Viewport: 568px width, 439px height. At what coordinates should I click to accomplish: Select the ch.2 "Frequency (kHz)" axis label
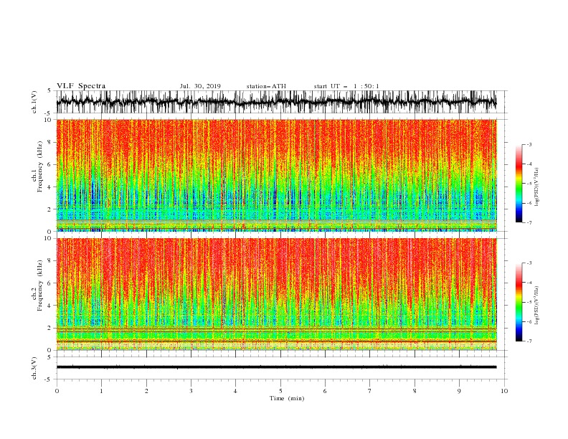pos(40,285)
